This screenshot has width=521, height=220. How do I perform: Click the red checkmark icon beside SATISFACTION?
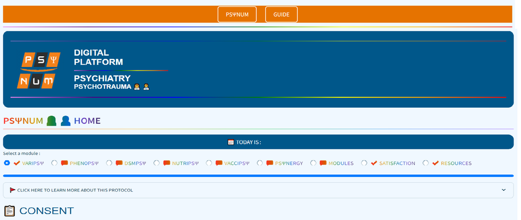tap(374, 163)
